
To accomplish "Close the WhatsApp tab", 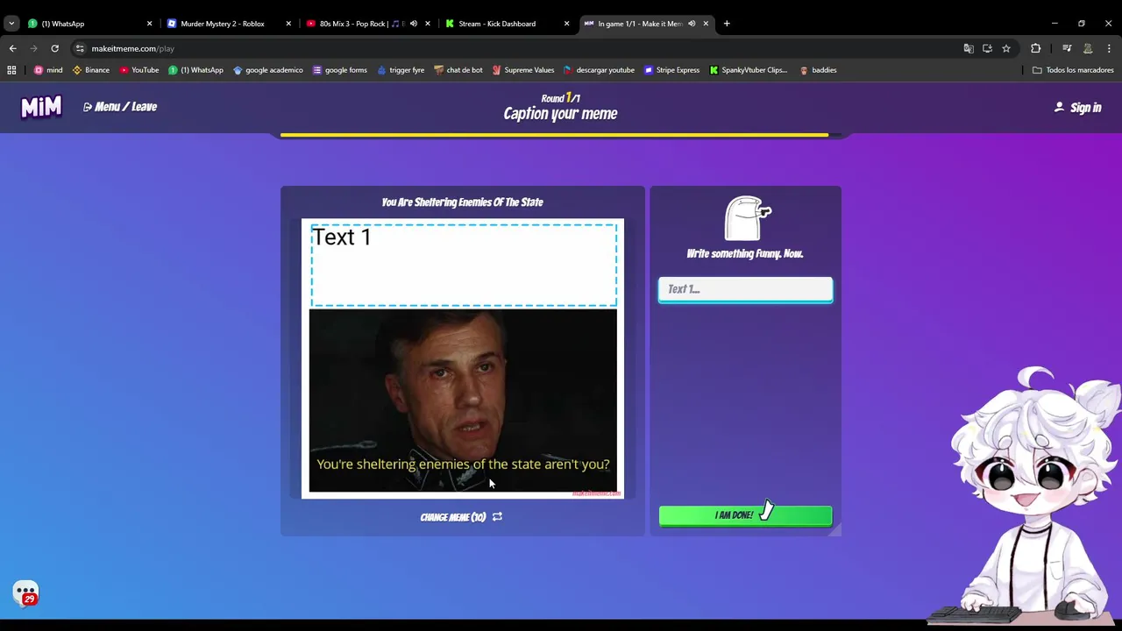I will [x=149, y=24].
